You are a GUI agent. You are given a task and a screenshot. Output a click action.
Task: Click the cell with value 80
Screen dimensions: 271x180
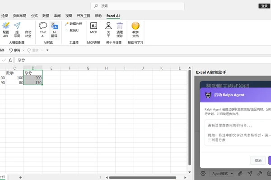click(14, 82)
